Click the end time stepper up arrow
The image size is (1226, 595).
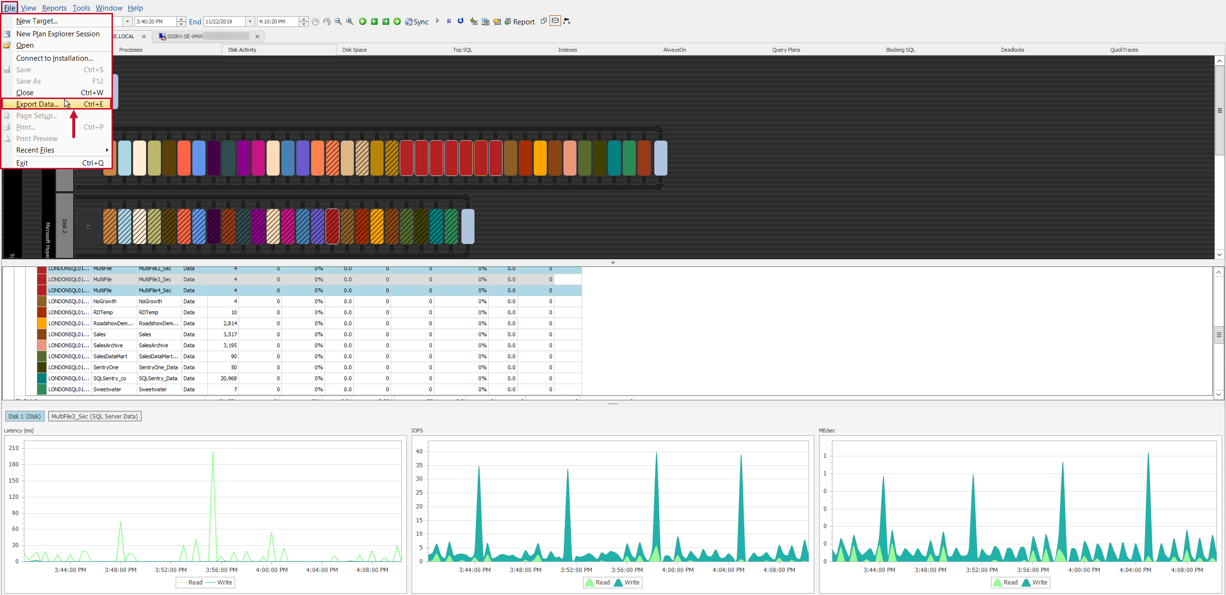304,19
